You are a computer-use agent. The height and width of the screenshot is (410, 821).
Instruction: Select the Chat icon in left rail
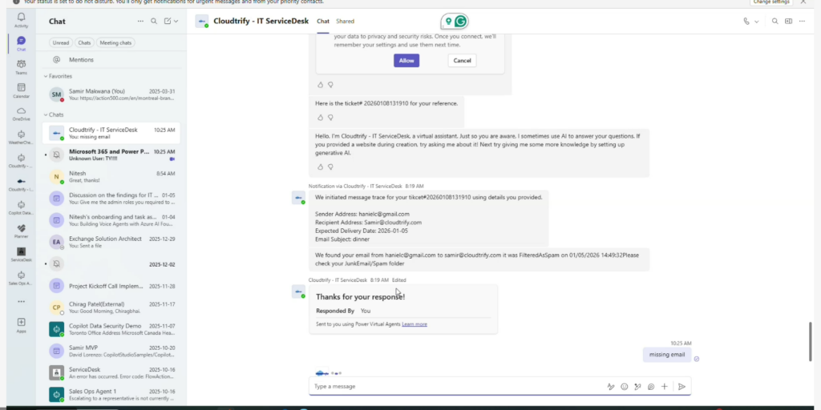pos(21,43)
